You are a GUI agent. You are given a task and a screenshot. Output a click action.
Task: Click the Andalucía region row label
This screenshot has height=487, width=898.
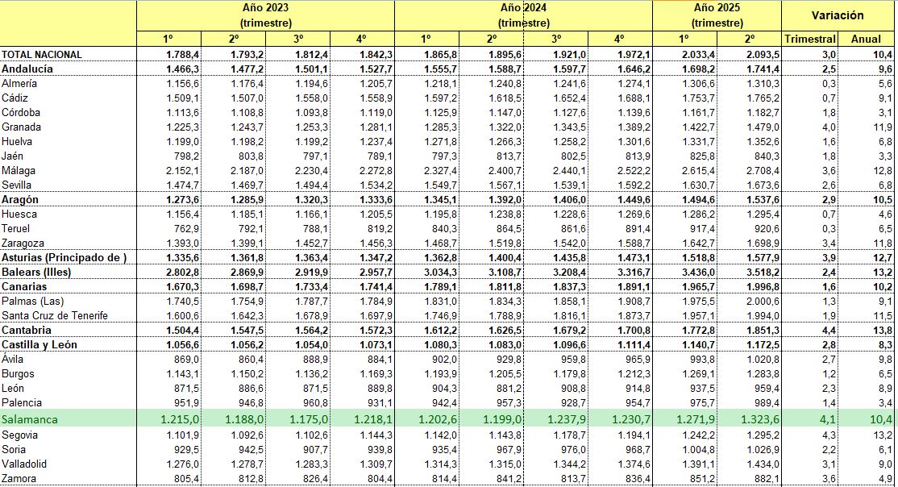pyautogui.click(x=27, y=69)
